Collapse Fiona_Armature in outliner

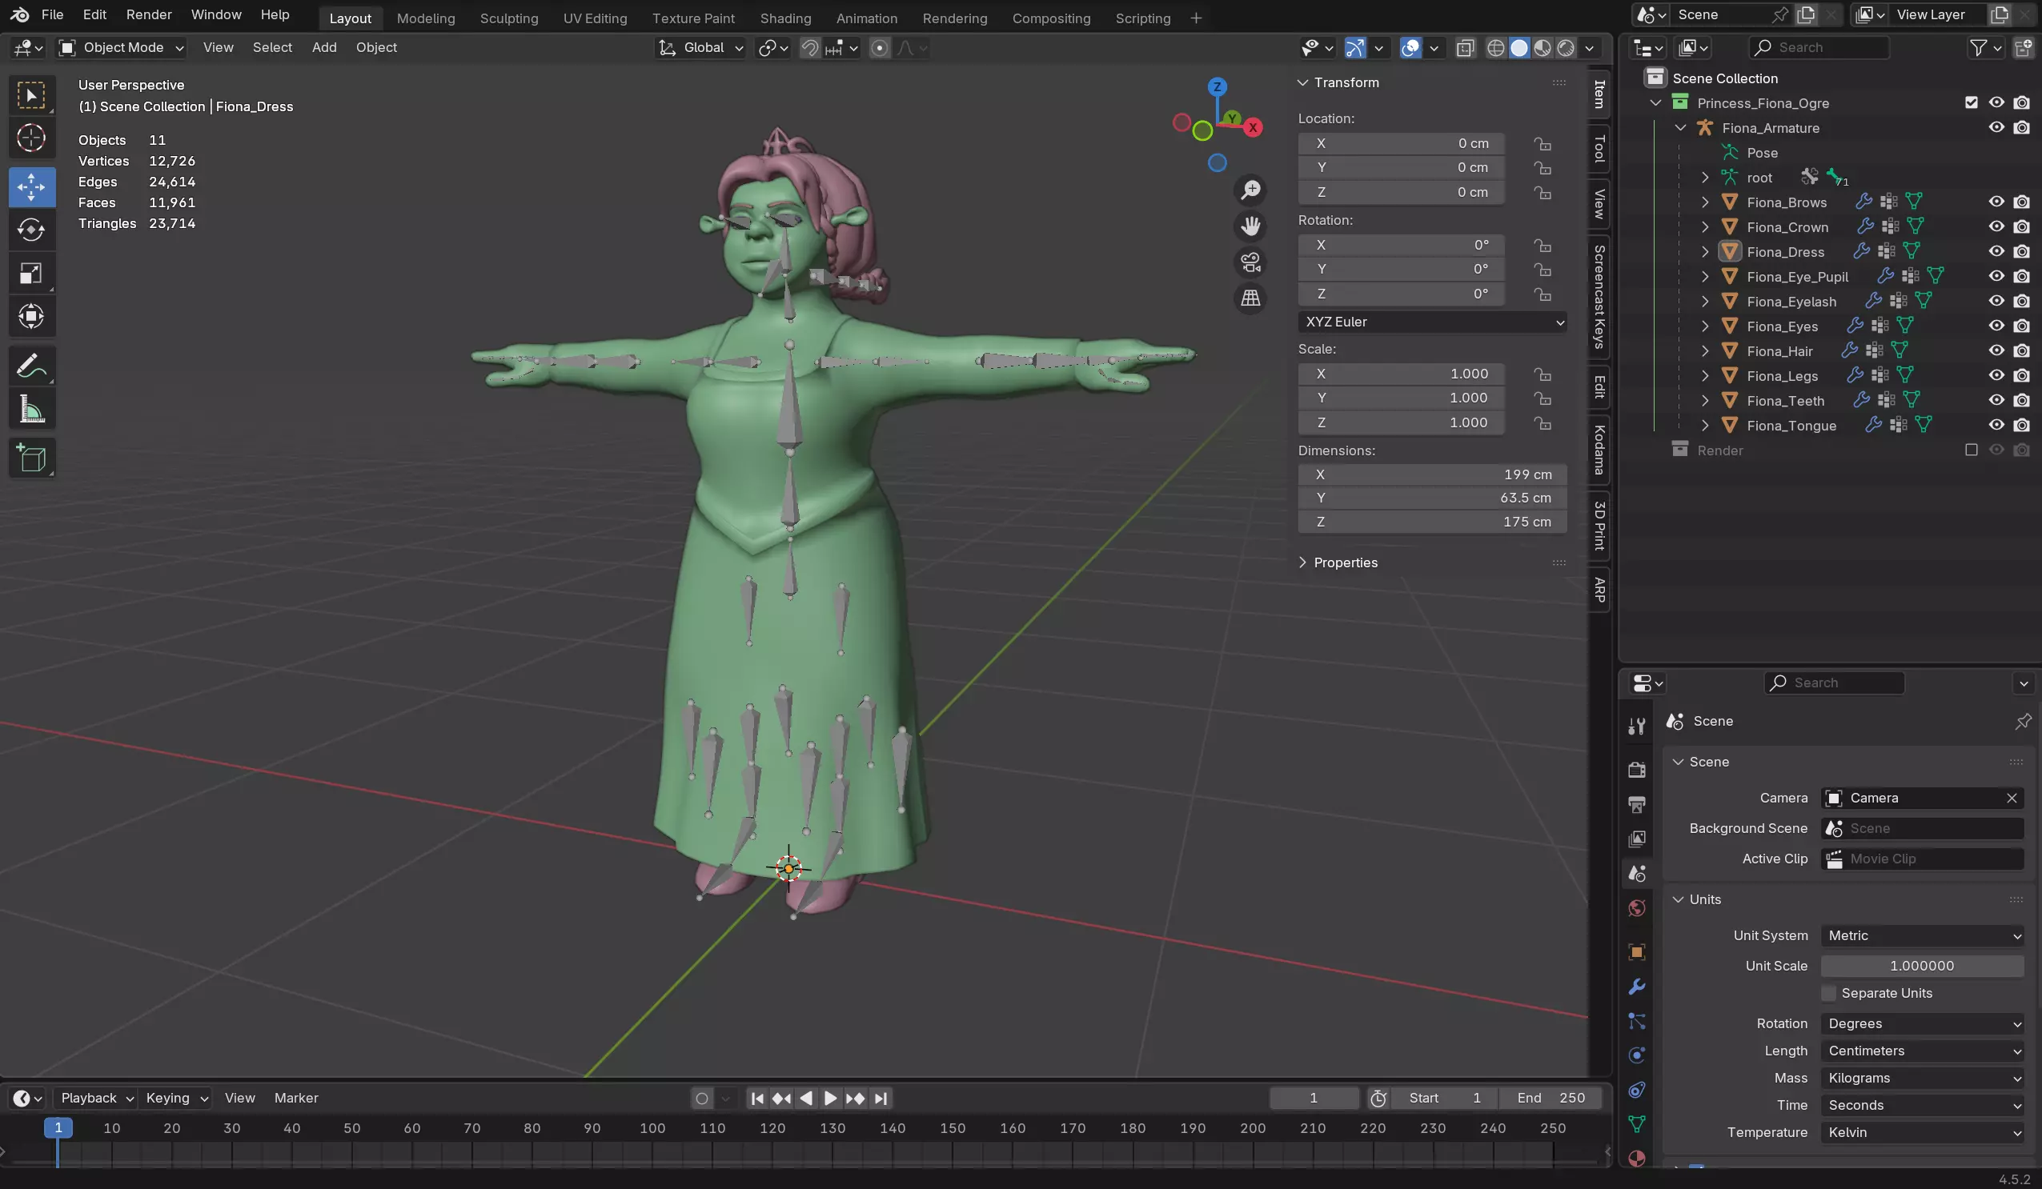[x=1680, y=128]
